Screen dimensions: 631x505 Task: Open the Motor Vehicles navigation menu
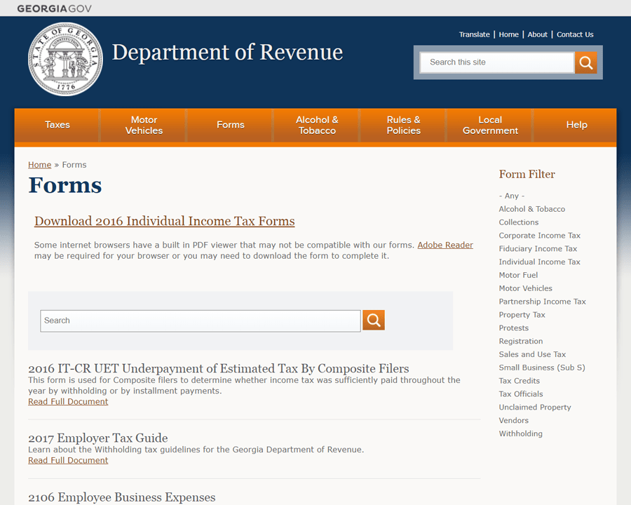tap(143, 124)
